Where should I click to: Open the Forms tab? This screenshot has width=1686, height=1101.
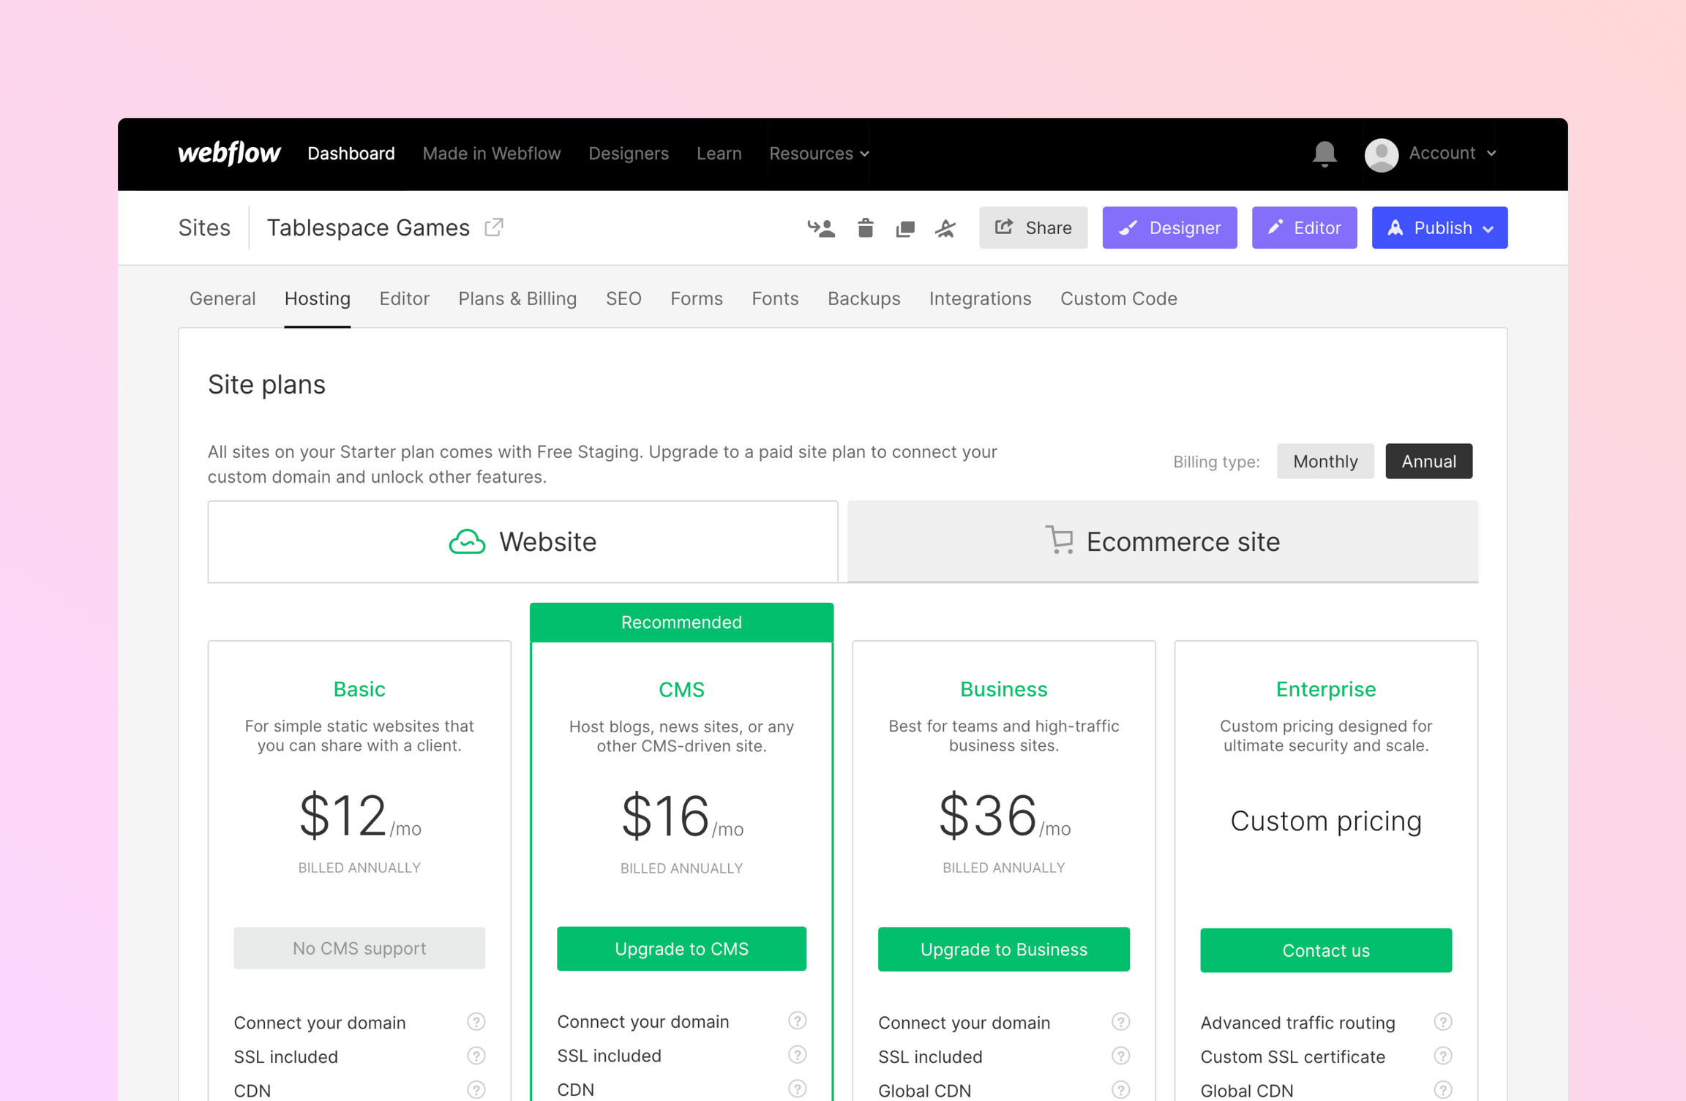coord(697,298)
